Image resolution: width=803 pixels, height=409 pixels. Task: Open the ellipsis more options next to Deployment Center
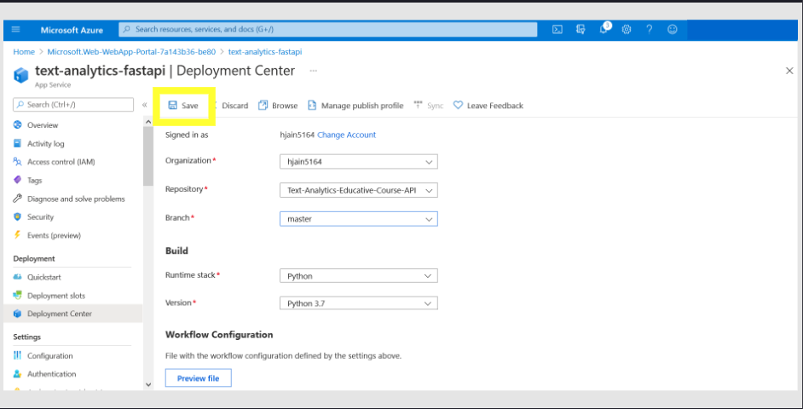click(x=314, y=71)
